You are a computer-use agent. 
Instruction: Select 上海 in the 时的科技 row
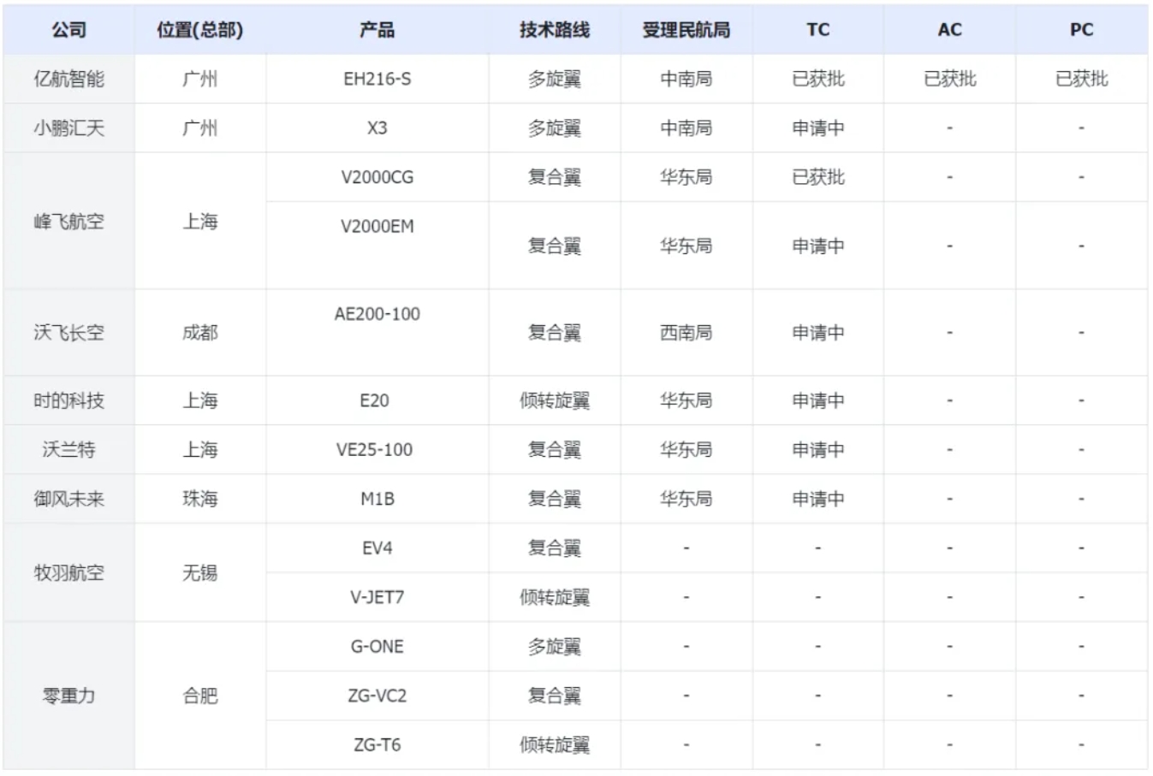coord(200,400)
